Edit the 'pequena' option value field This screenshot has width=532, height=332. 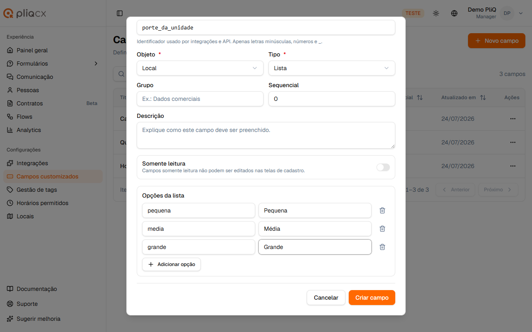point(199,210)
